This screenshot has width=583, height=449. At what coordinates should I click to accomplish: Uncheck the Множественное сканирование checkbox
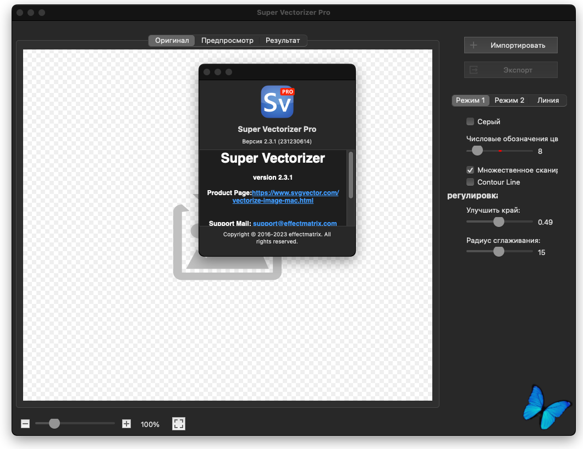click(x=470, y=170)
